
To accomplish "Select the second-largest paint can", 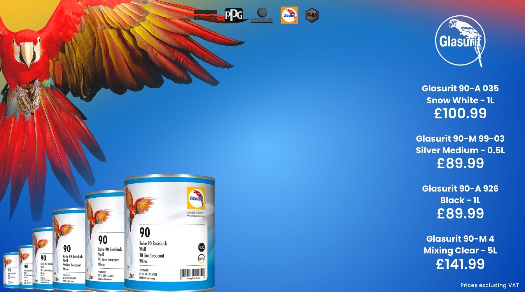I will click(x=105, y=239).
